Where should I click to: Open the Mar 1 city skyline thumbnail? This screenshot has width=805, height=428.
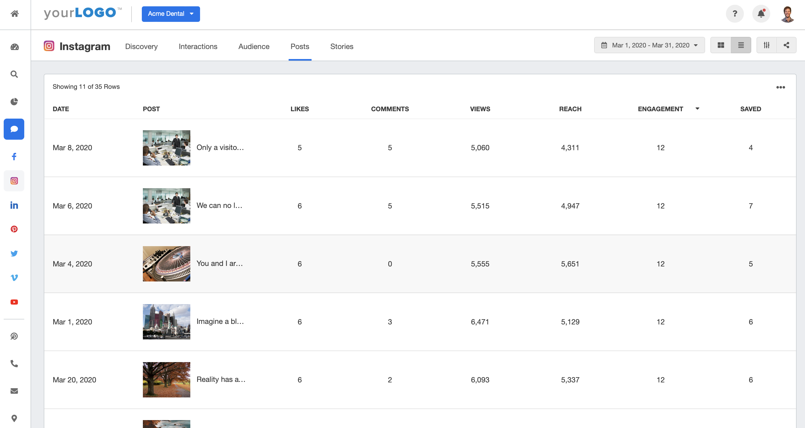167,322
